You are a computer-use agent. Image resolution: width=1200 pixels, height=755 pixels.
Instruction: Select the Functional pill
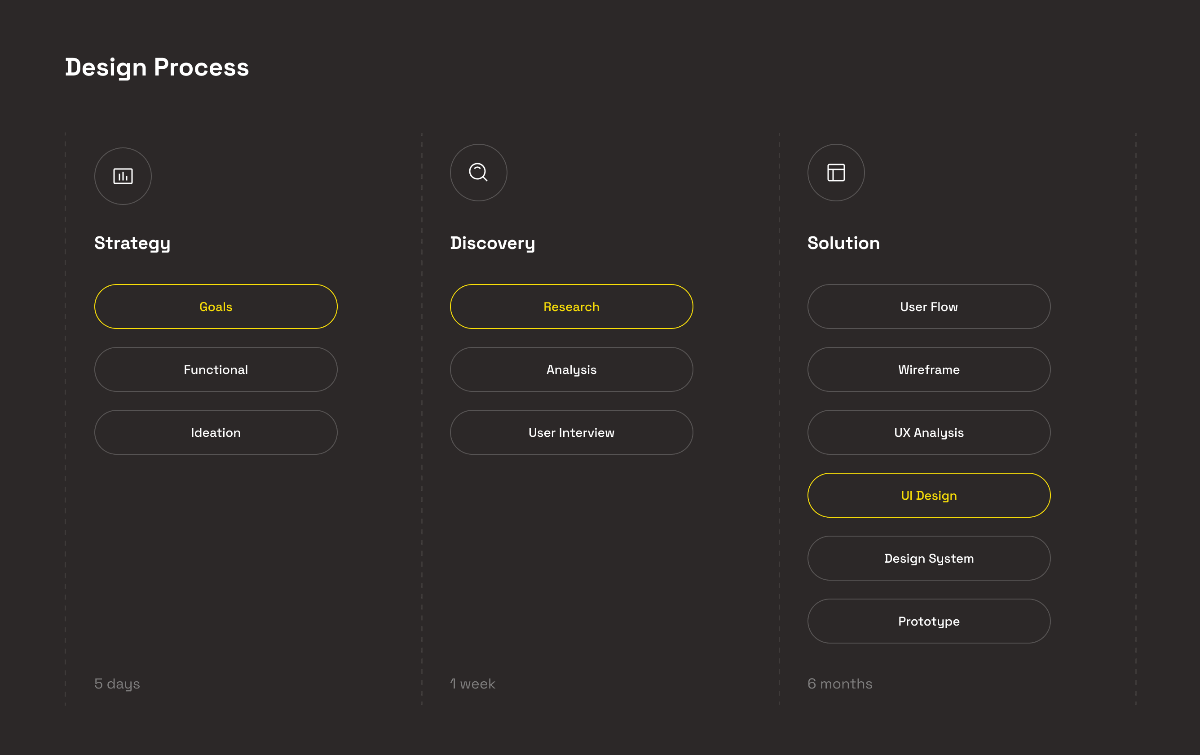click(x=216, y=369)
